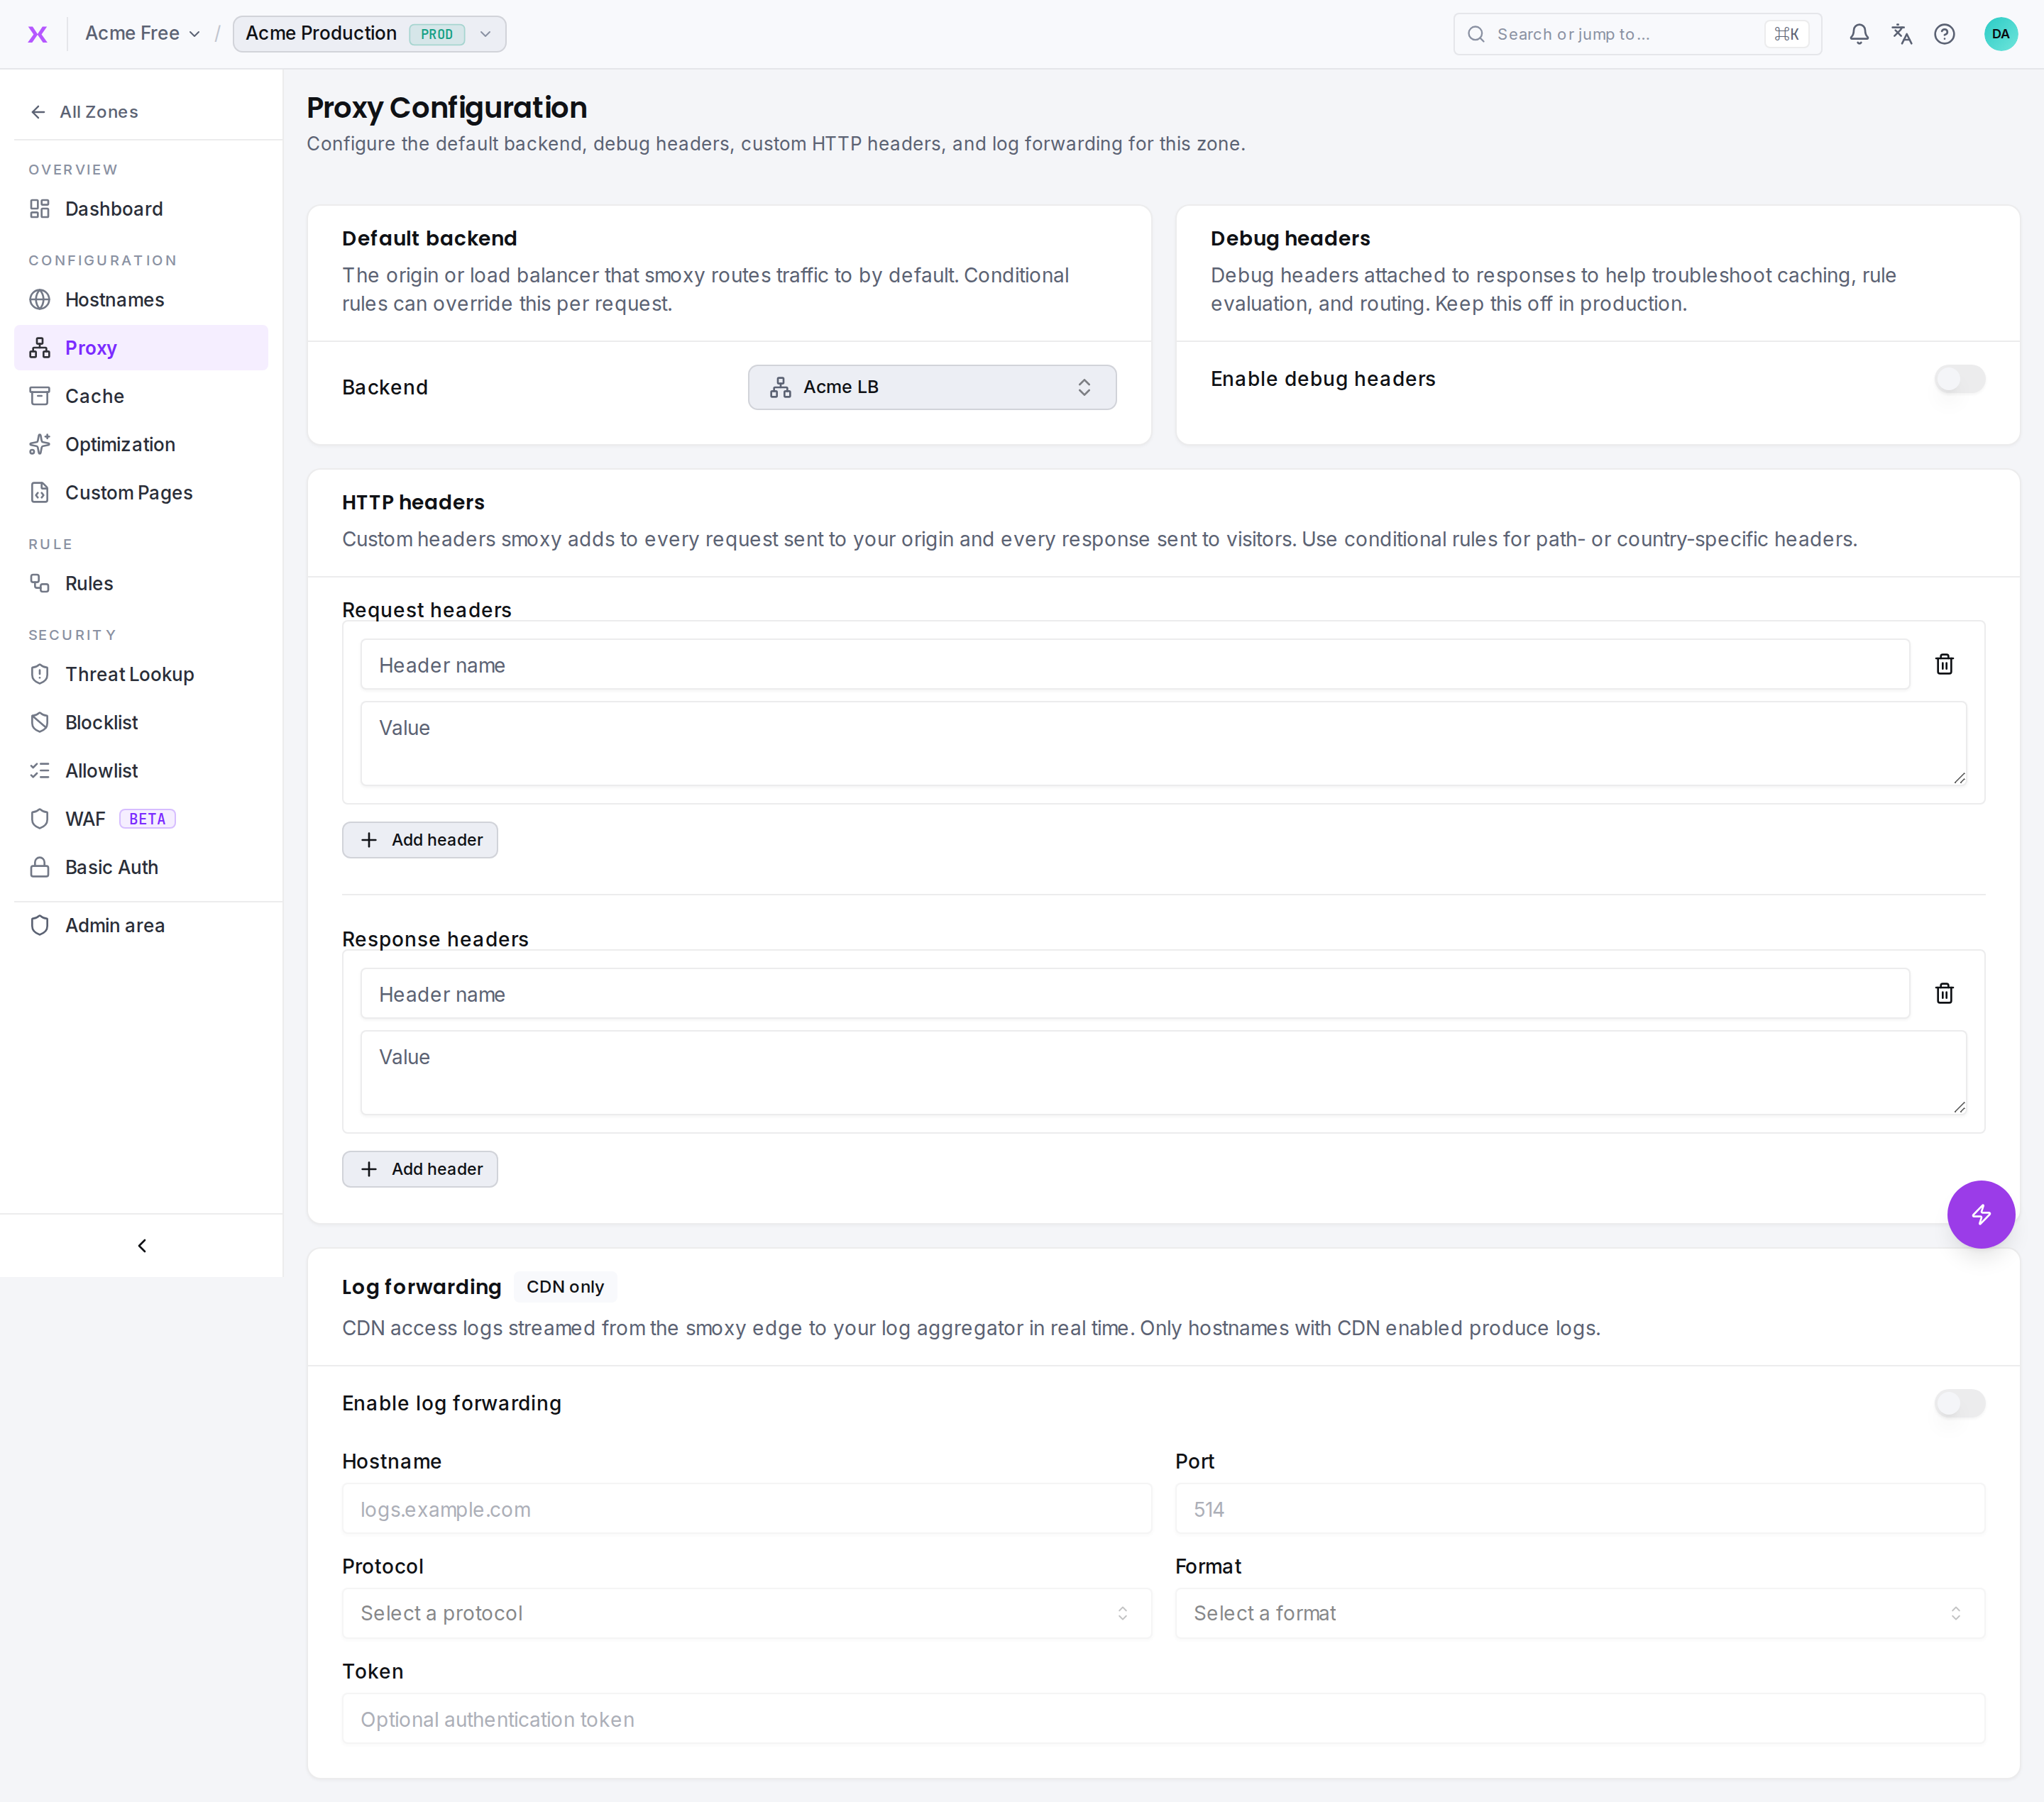
Task: Open the Acme Production zone switcher
Action: [369, 34]
